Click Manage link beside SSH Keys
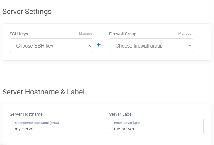 pos(85,34)
